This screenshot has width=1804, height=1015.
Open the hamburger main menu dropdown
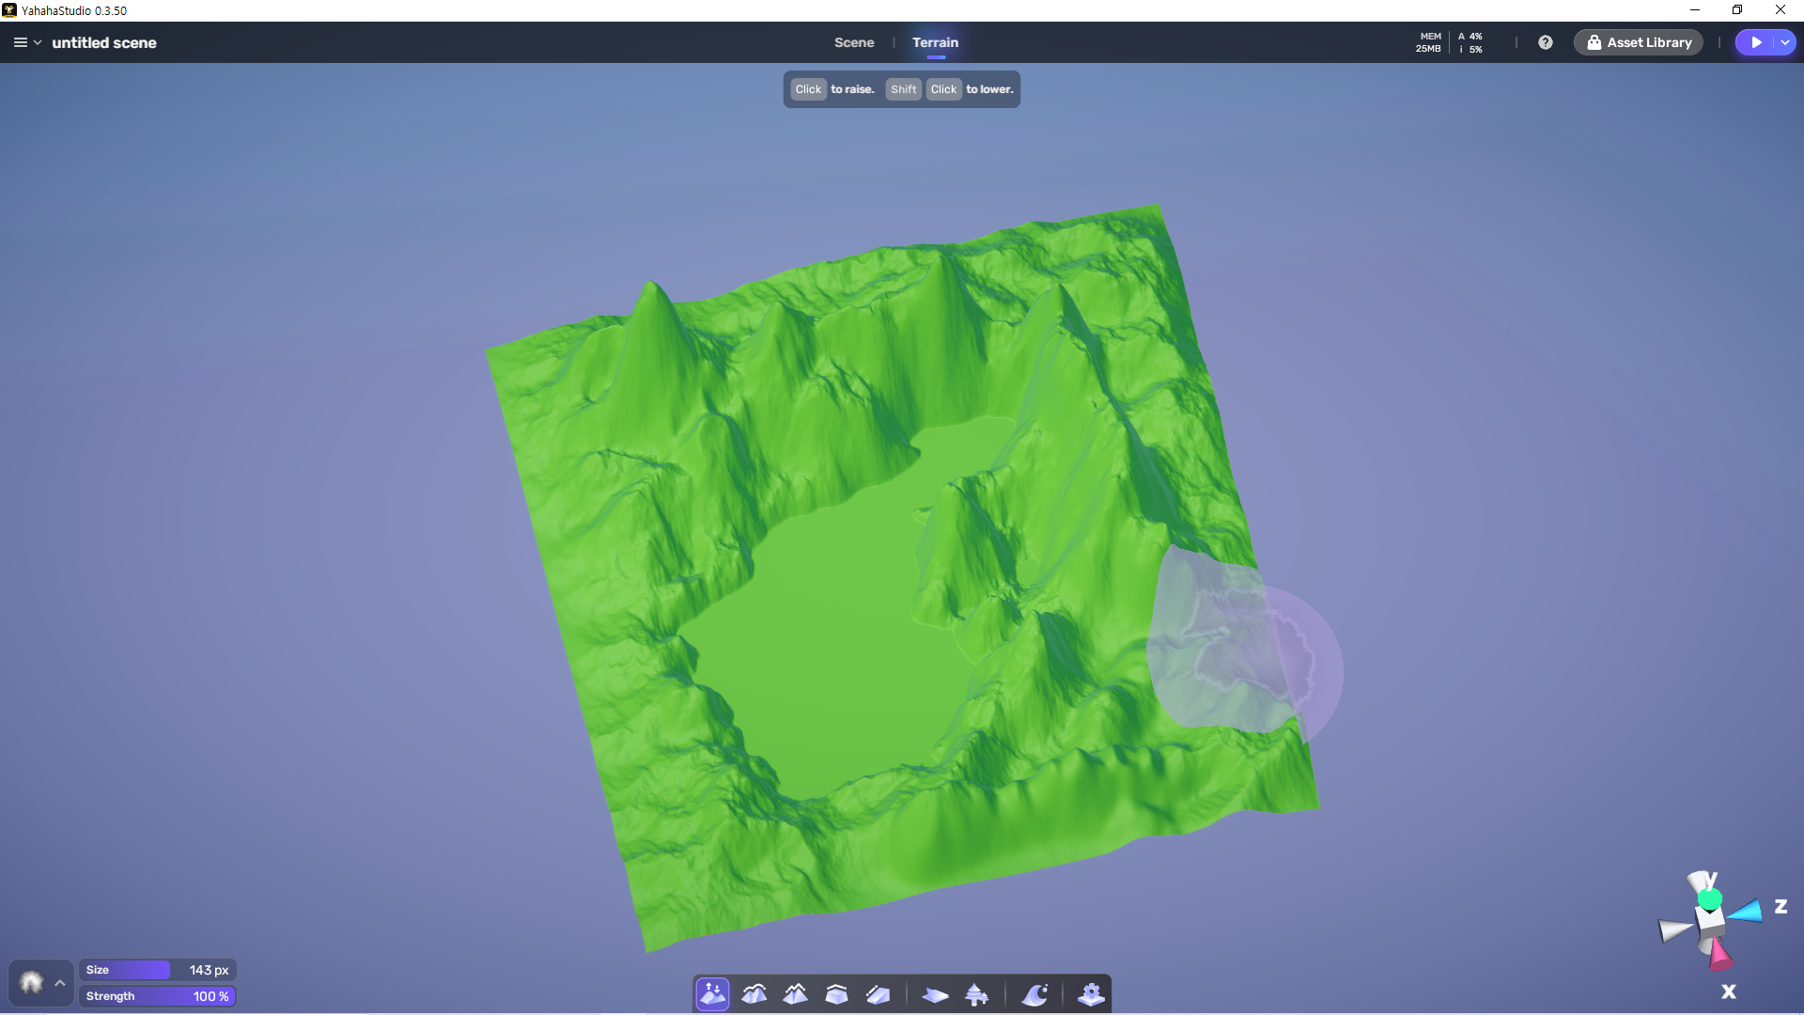pyautogui.click(x=26, y=42)
